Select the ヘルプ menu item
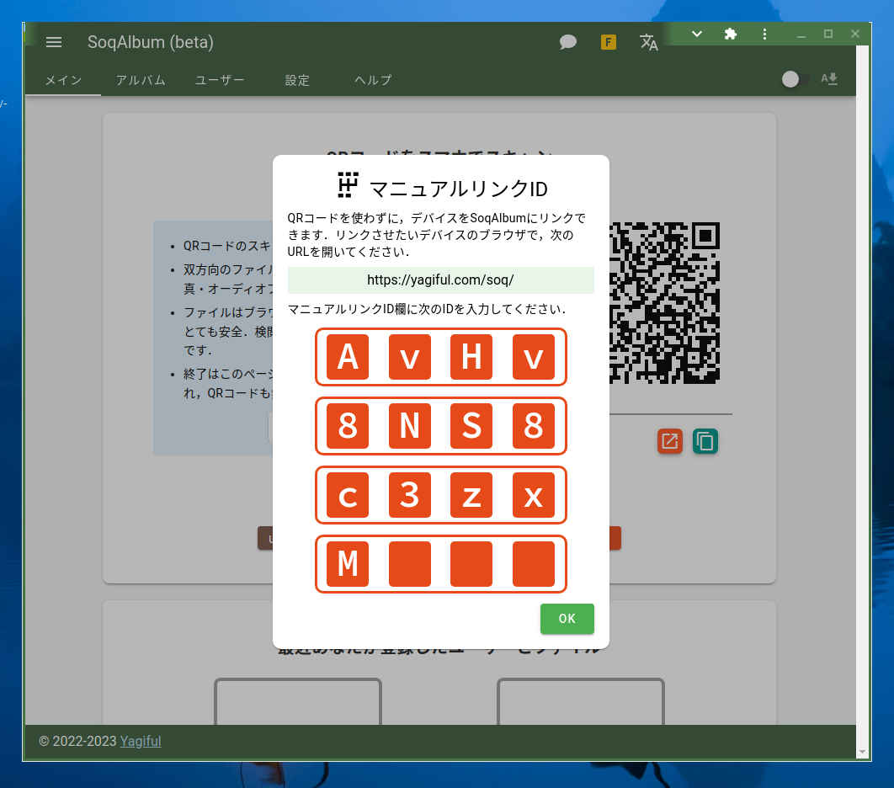The width and height of the screenshot is (894, 788). [370, 80]
